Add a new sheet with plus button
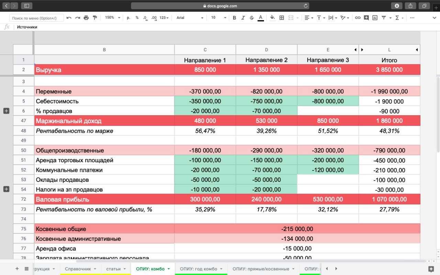 17,269
